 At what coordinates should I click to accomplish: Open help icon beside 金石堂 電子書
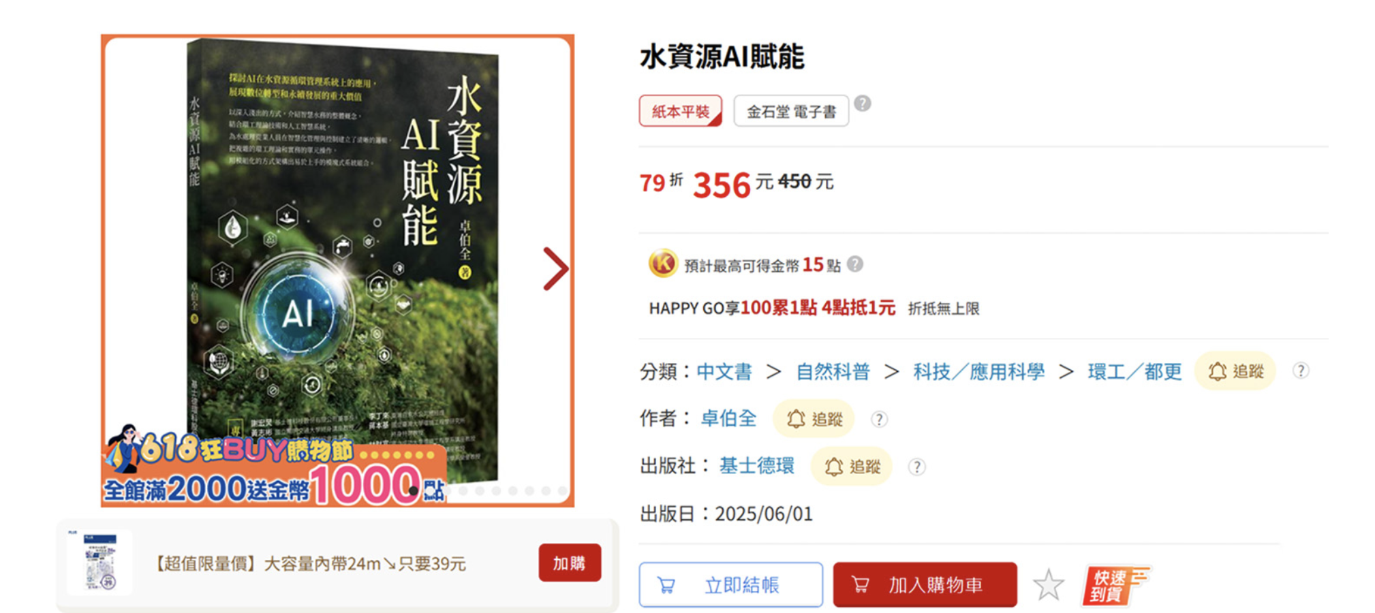point(863,104)
